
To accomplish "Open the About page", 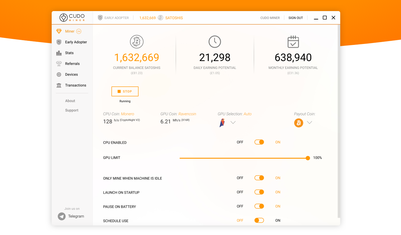I will coord(70,101).
